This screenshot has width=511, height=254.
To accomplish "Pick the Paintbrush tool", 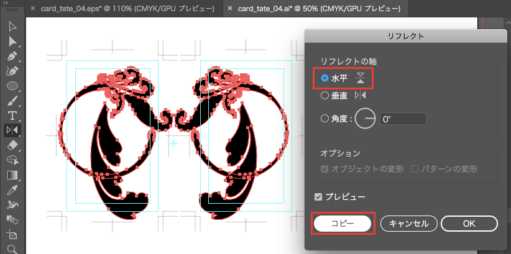I will point(12,101).
